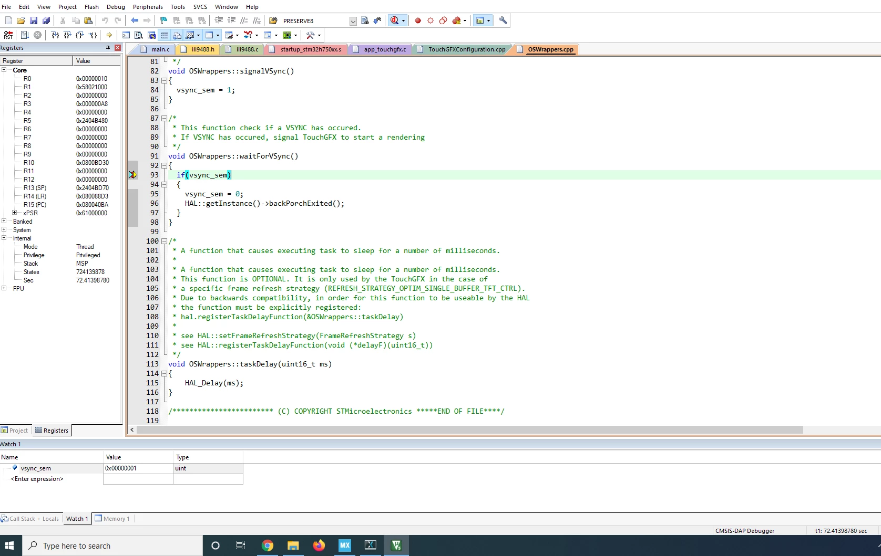Click the Find document search icon
This screenshot has height=556, width=881.
[365, 20]
